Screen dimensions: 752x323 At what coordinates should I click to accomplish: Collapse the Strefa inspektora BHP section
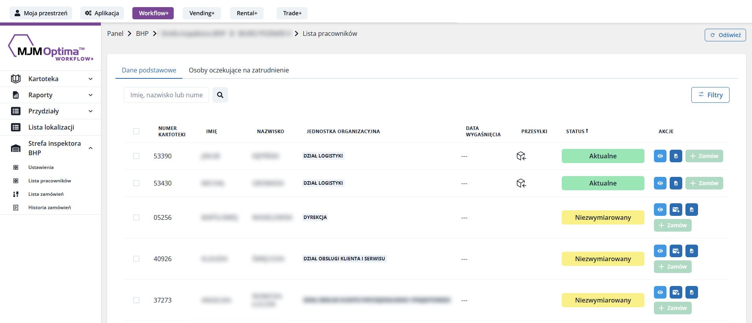point(90,148)
